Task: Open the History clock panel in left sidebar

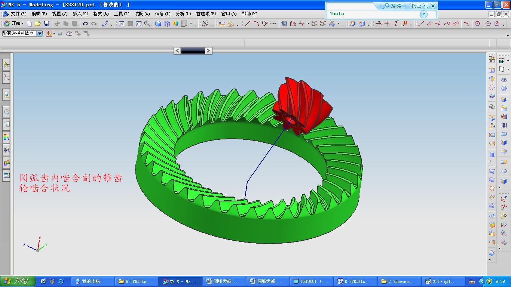Action: pos(6,112)
